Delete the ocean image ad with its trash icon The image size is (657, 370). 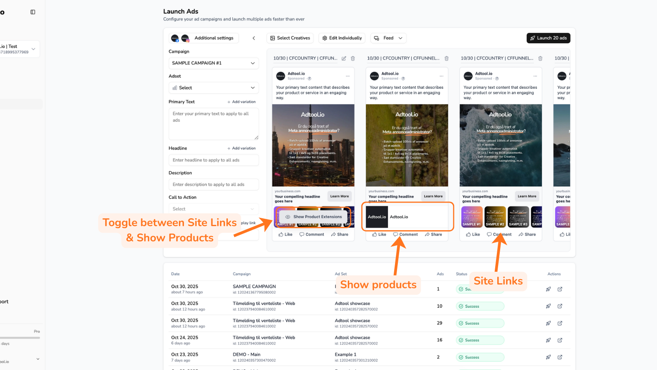(x=540, y=58)
